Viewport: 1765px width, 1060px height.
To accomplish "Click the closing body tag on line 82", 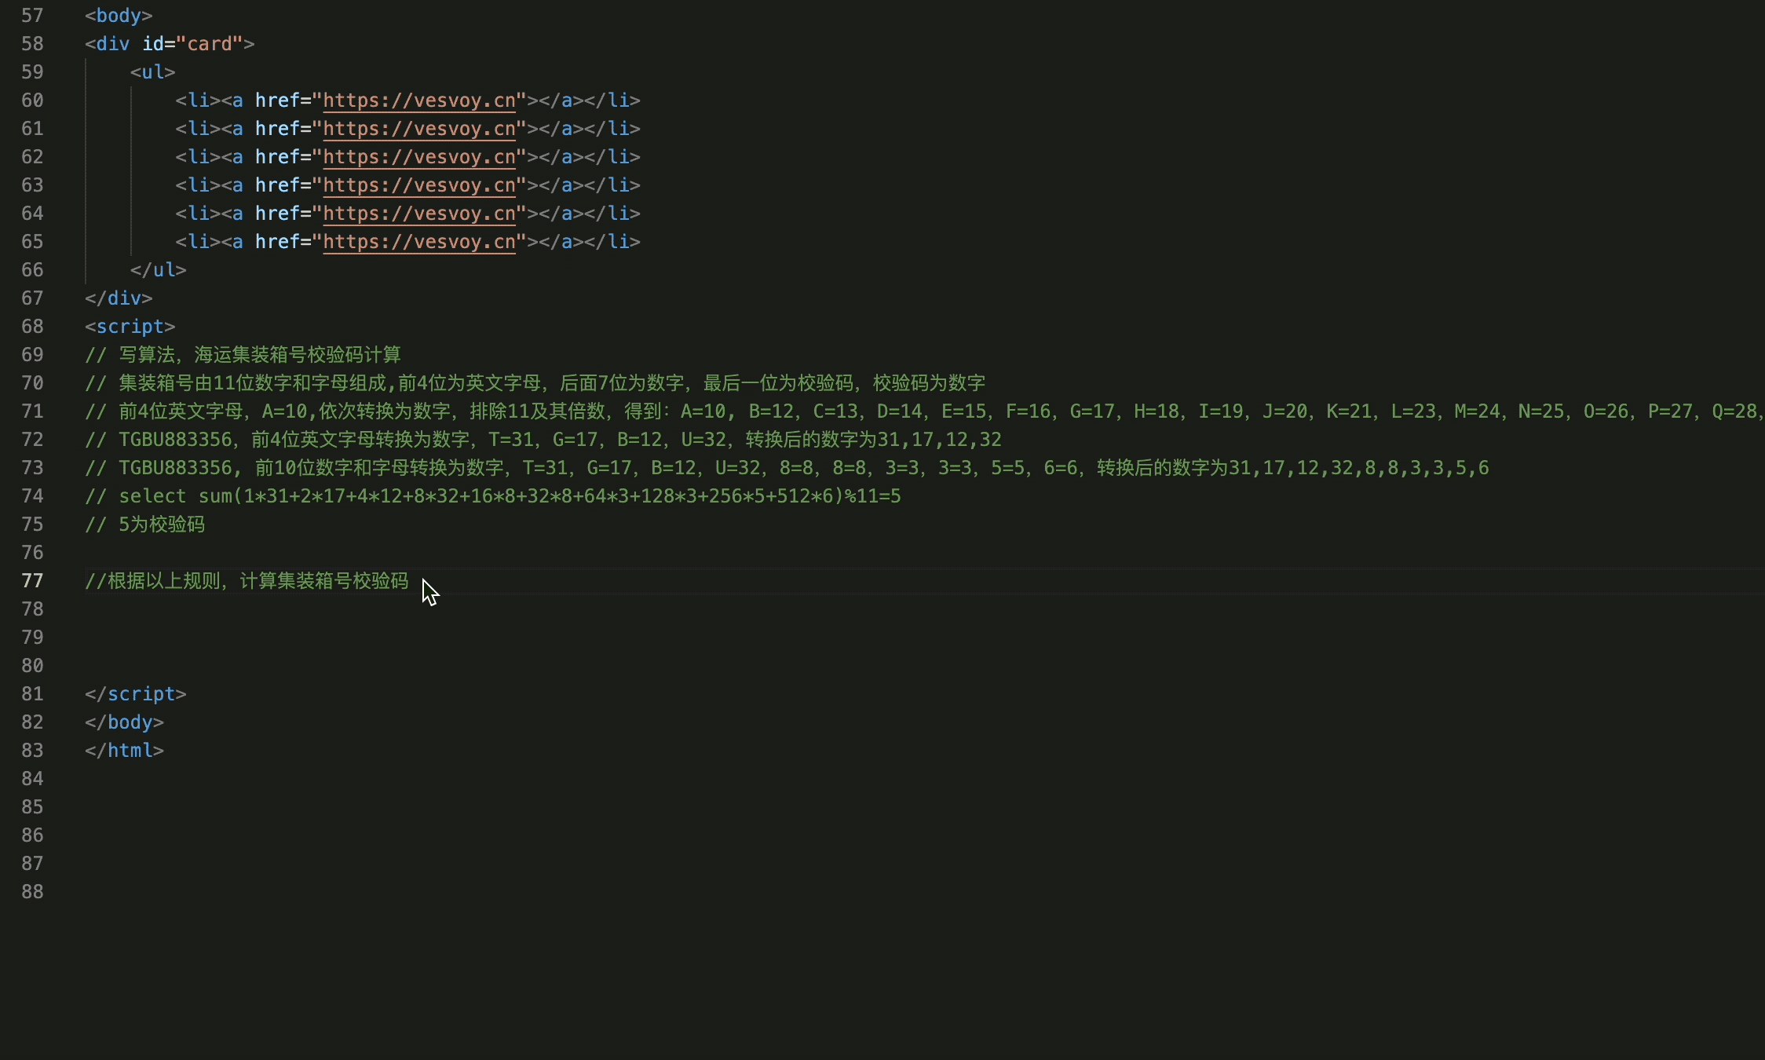I will pyautogui.click(x=125, y=722).
